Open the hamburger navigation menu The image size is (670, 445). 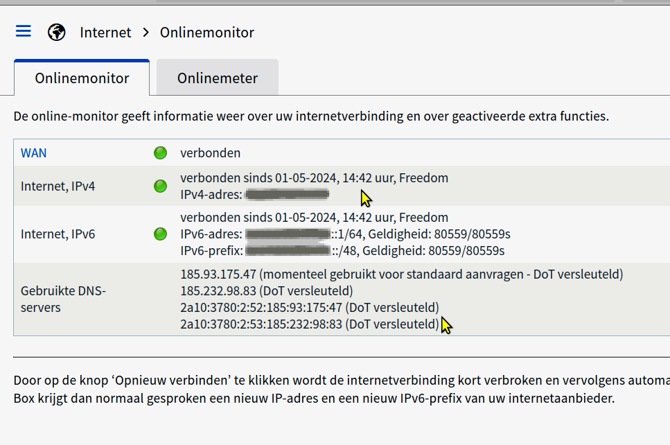(24, 31)
